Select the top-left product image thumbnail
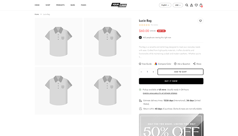 coord(58,42)
